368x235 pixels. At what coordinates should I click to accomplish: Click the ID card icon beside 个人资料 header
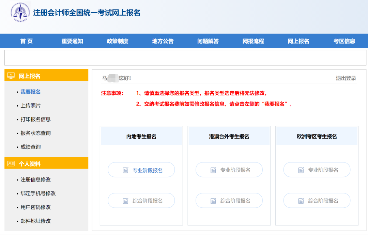pos(10,163)
